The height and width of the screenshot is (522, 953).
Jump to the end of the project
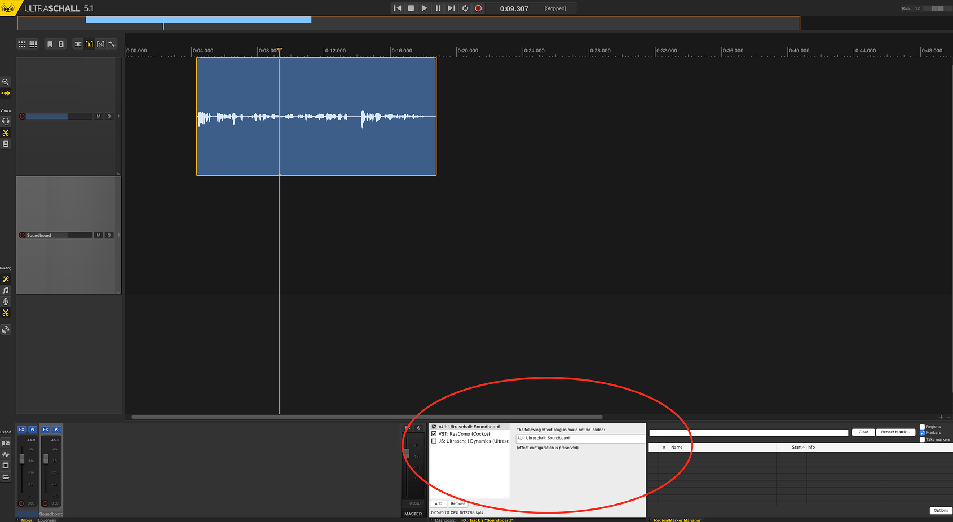click(451, 8)
